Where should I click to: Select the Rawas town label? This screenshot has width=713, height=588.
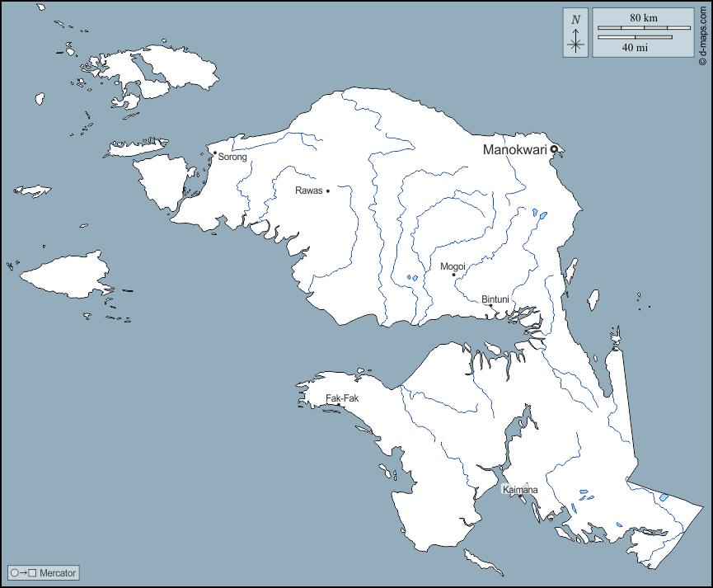pyautogui.click(x=309, y=191)
